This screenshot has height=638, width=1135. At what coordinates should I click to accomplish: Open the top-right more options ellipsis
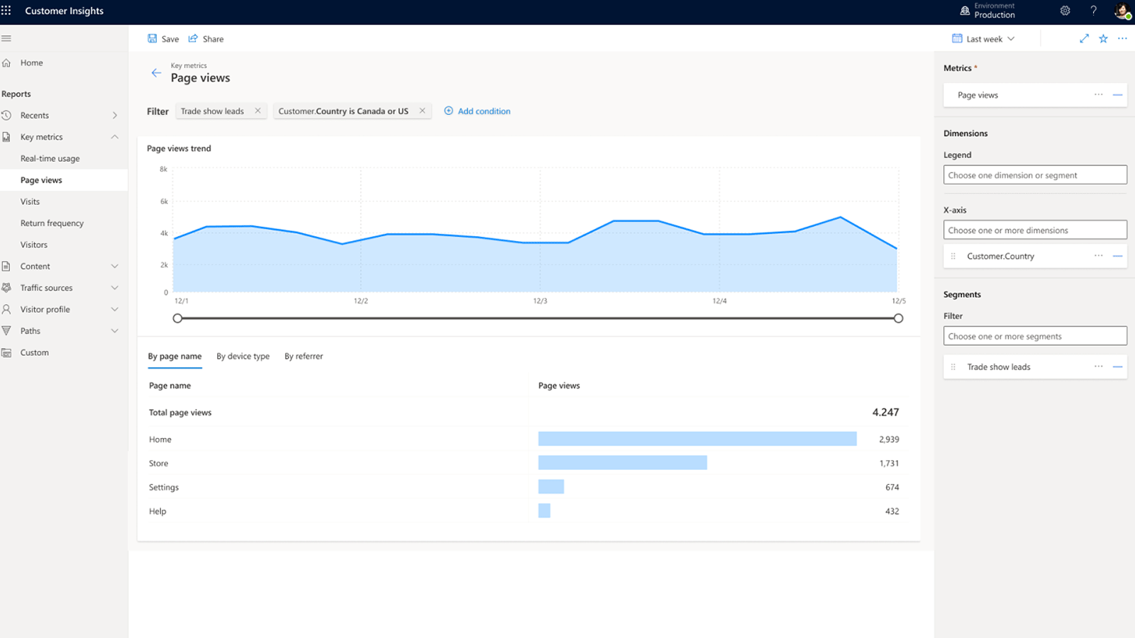coord(1122,39)
